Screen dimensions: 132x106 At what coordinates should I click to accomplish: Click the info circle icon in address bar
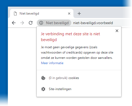tap(41, 23)
